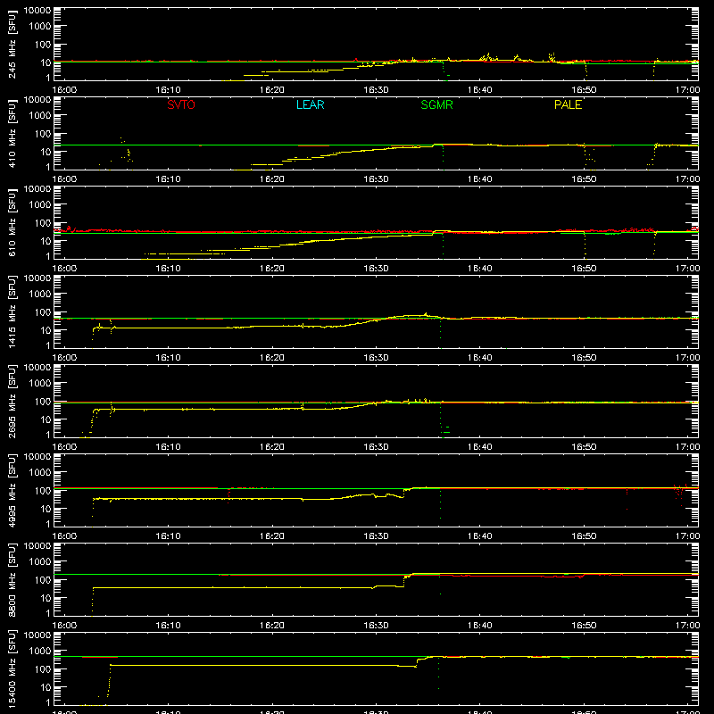This screenshot has height=714, width=714.
Task: Click the 16:20 time label under 610 MHz panel
Action: click(272, 269)
